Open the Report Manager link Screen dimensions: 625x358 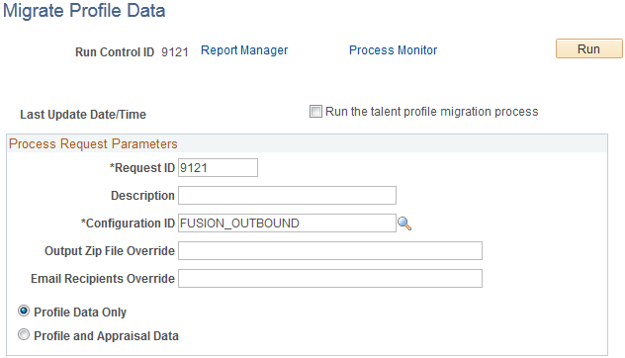point(244,50)
